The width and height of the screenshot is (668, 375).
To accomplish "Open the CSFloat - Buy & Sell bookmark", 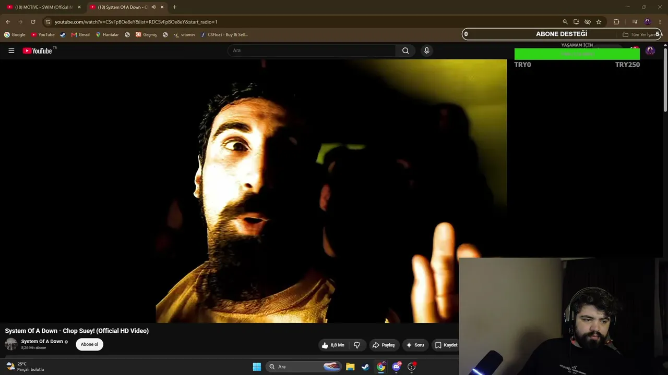I will coord(224,35).
